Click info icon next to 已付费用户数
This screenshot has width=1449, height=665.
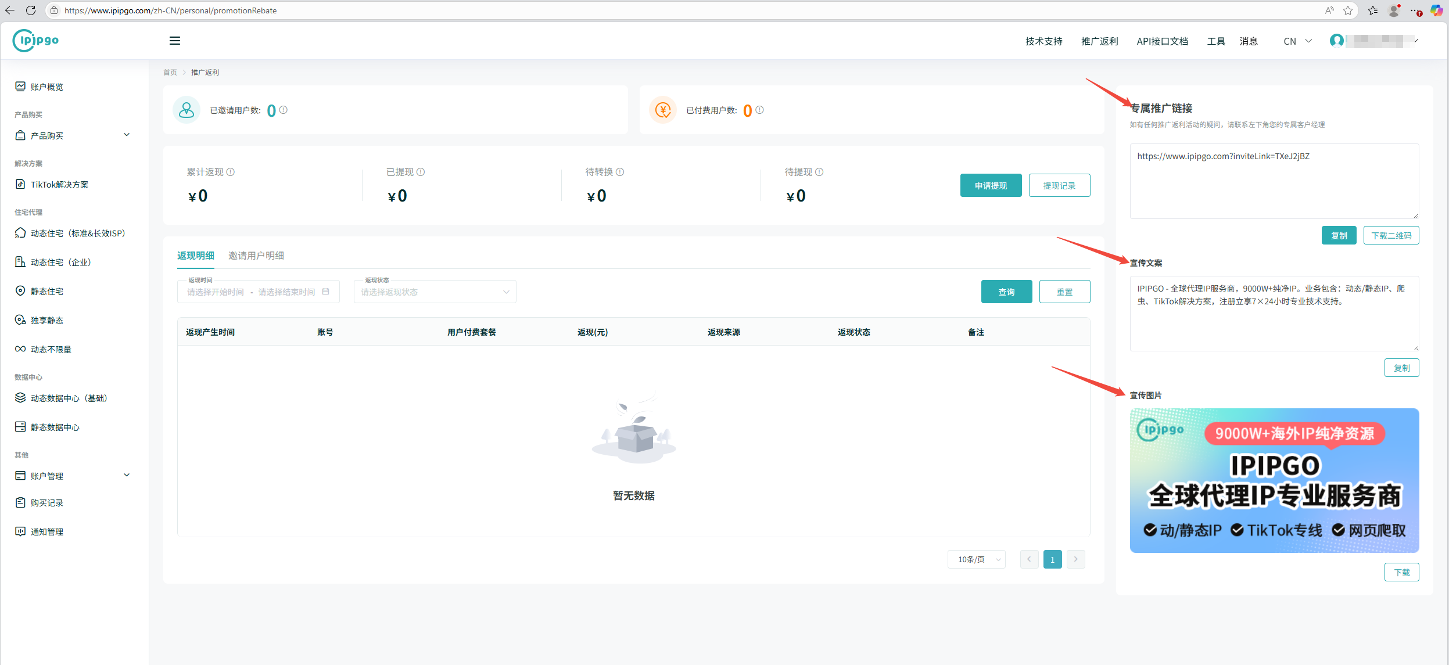[x=759, y=110]
